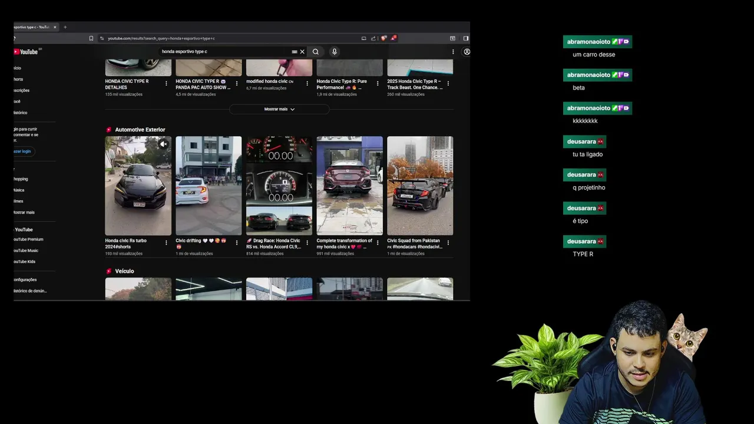Click username abramonaoioto above 'beta'
The width and height of the screenshot is (754, 424).
pos(588,75)
